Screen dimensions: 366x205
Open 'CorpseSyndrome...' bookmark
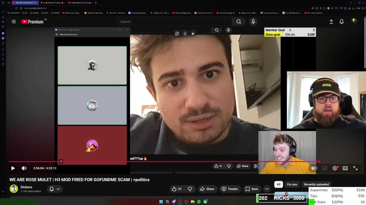(x=138, y=13)
